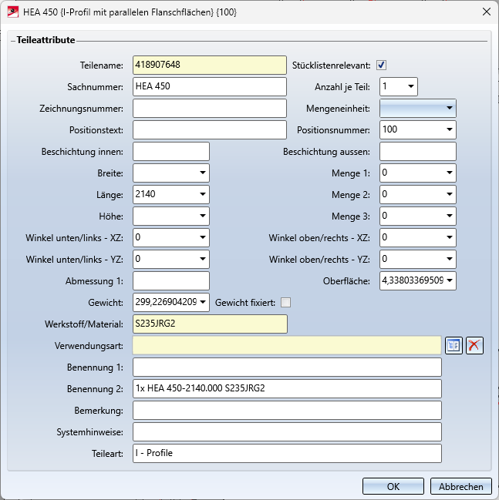This screenshot has width=499, height=500.
Task: Expand Winkel unten/links - YZ dropdown
Action: point(203,259)
